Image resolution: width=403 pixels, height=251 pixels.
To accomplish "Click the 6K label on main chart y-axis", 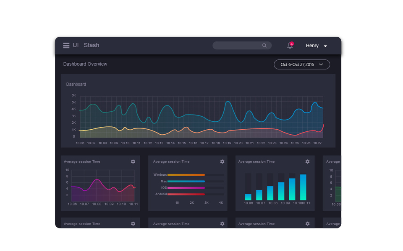I will [x=74, y=95].
